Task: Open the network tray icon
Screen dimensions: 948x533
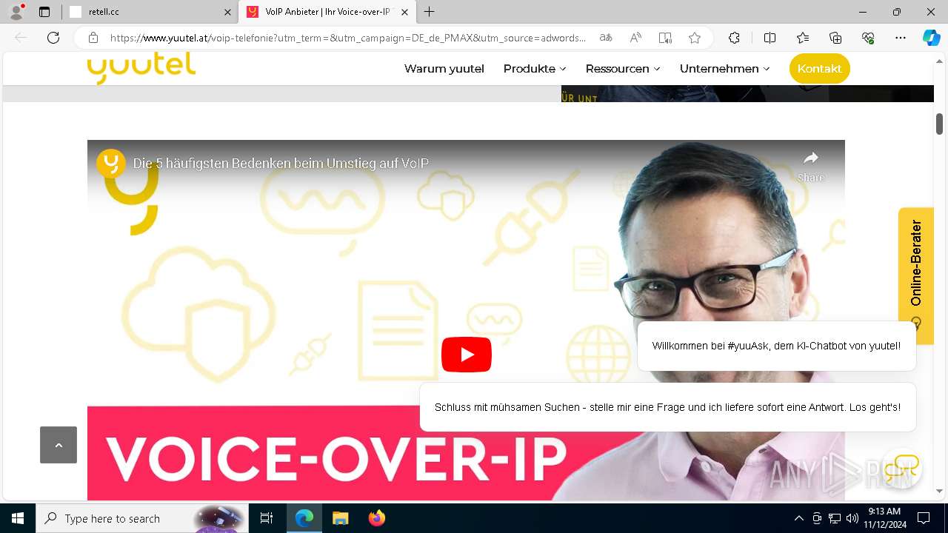Action: click(835, 518)
